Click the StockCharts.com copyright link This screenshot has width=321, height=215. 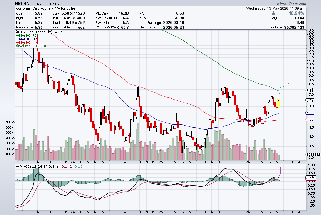coord(291,4)
